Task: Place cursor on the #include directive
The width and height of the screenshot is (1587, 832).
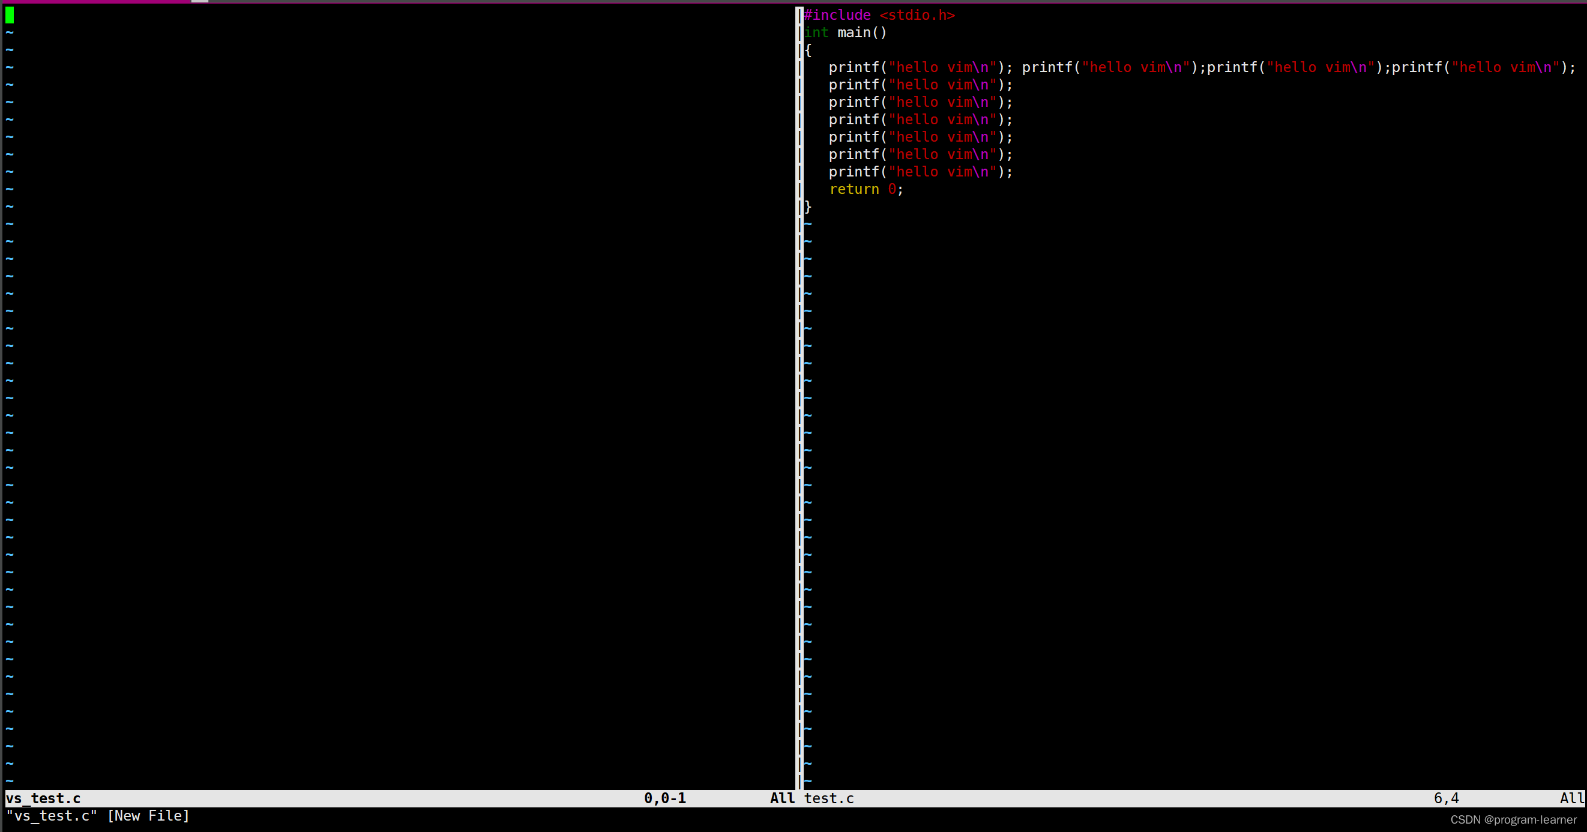Action: coord(837,15)
